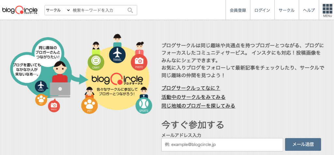Open the ログイン menu item
The width and height of the screenshot is (334, 155).
tap(262, 10)
